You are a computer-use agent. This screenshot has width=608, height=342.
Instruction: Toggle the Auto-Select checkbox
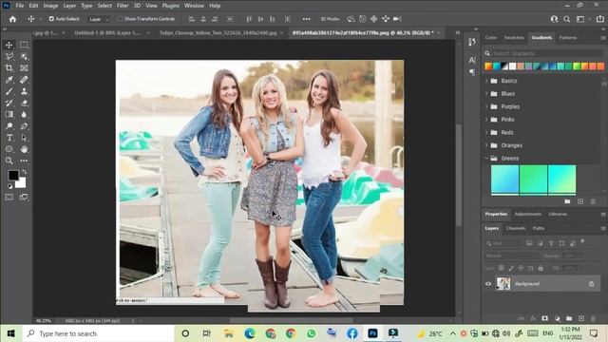(x=51, y=19)
